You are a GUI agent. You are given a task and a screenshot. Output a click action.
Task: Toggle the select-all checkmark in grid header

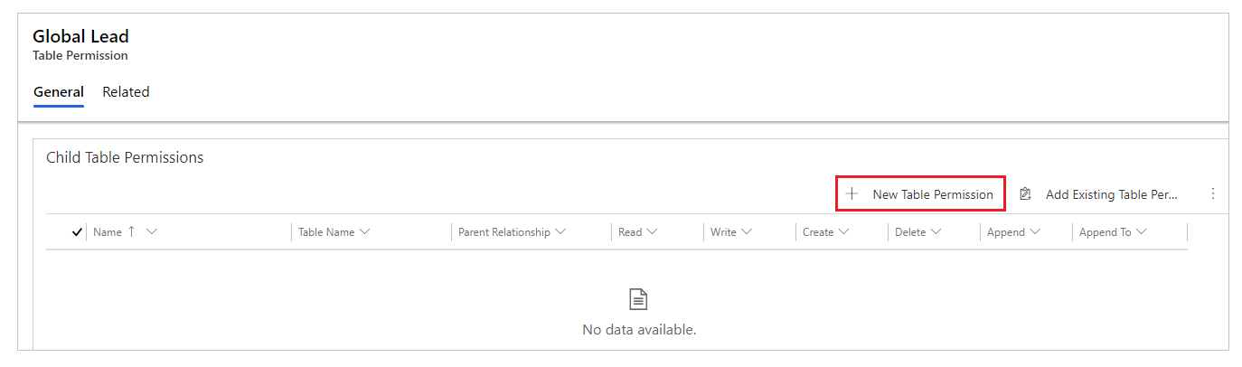click(x=77, y=232)
